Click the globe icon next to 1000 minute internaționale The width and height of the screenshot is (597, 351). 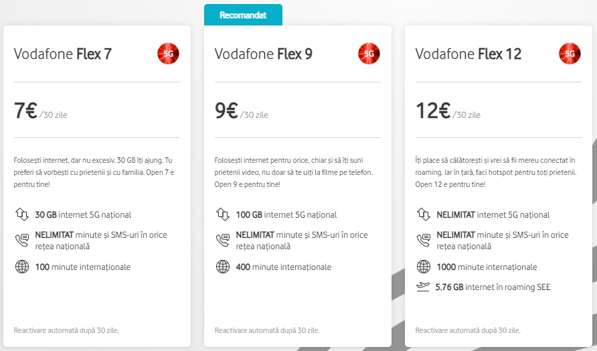tap(424, 267)
